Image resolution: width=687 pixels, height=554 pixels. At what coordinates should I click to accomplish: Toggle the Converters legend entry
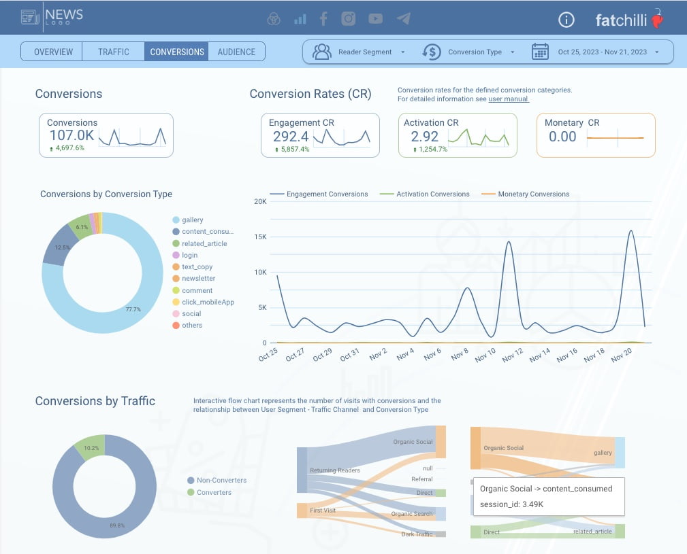[x=213, y=492]
